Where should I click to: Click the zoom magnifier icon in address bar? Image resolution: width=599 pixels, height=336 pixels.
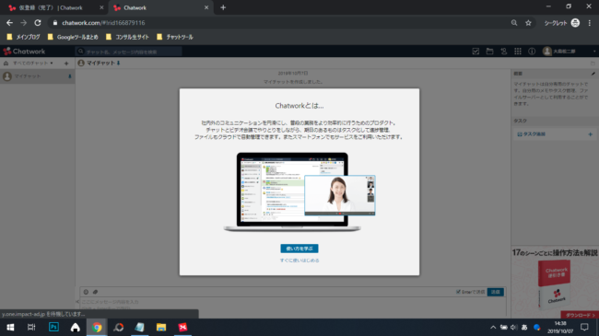514,23
